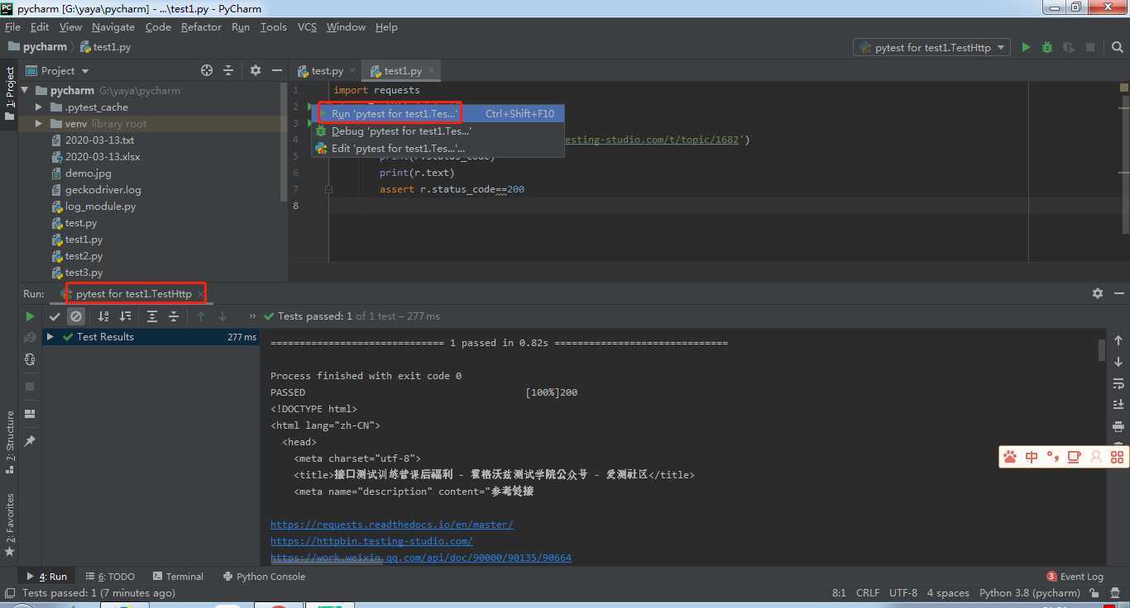Screen dimensions: 1130x608
Task: Open requests.readthedocs.io link in console
Action: [391, 525]
